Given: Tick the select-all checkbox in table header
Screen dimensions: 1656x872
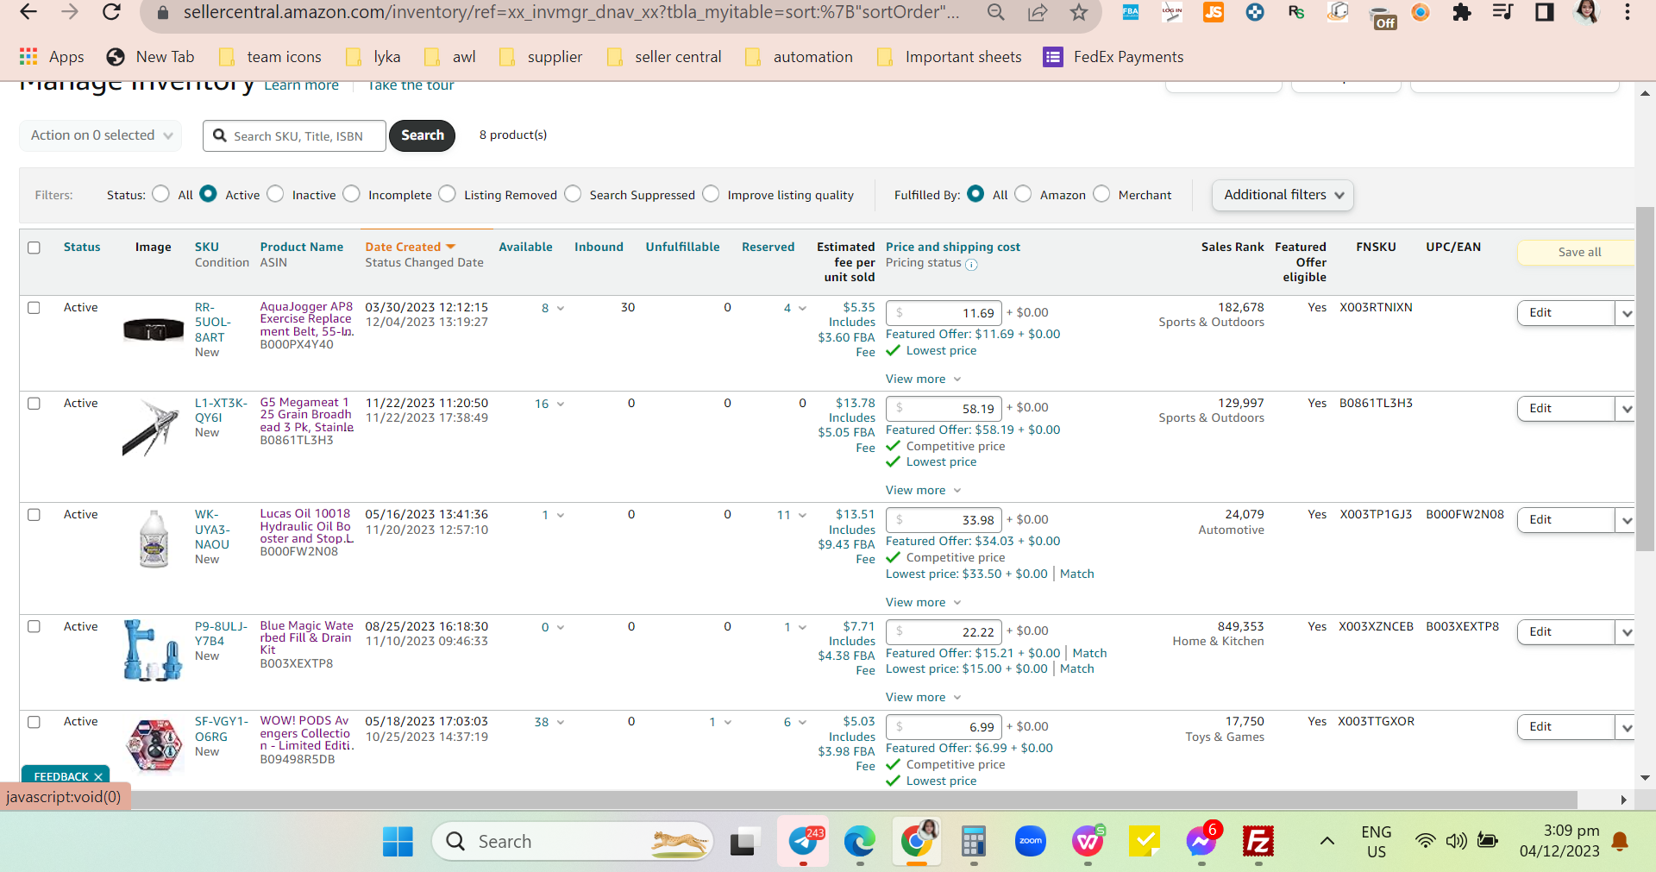Looking at the screenshot, I should tap(34, 248).
